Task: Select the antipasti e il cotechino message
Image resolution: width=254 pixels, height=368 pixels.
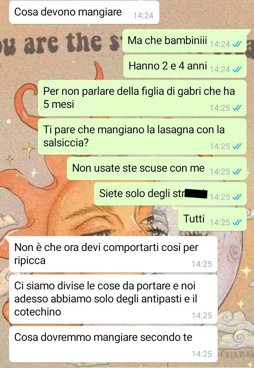Action: click(113, 300)
